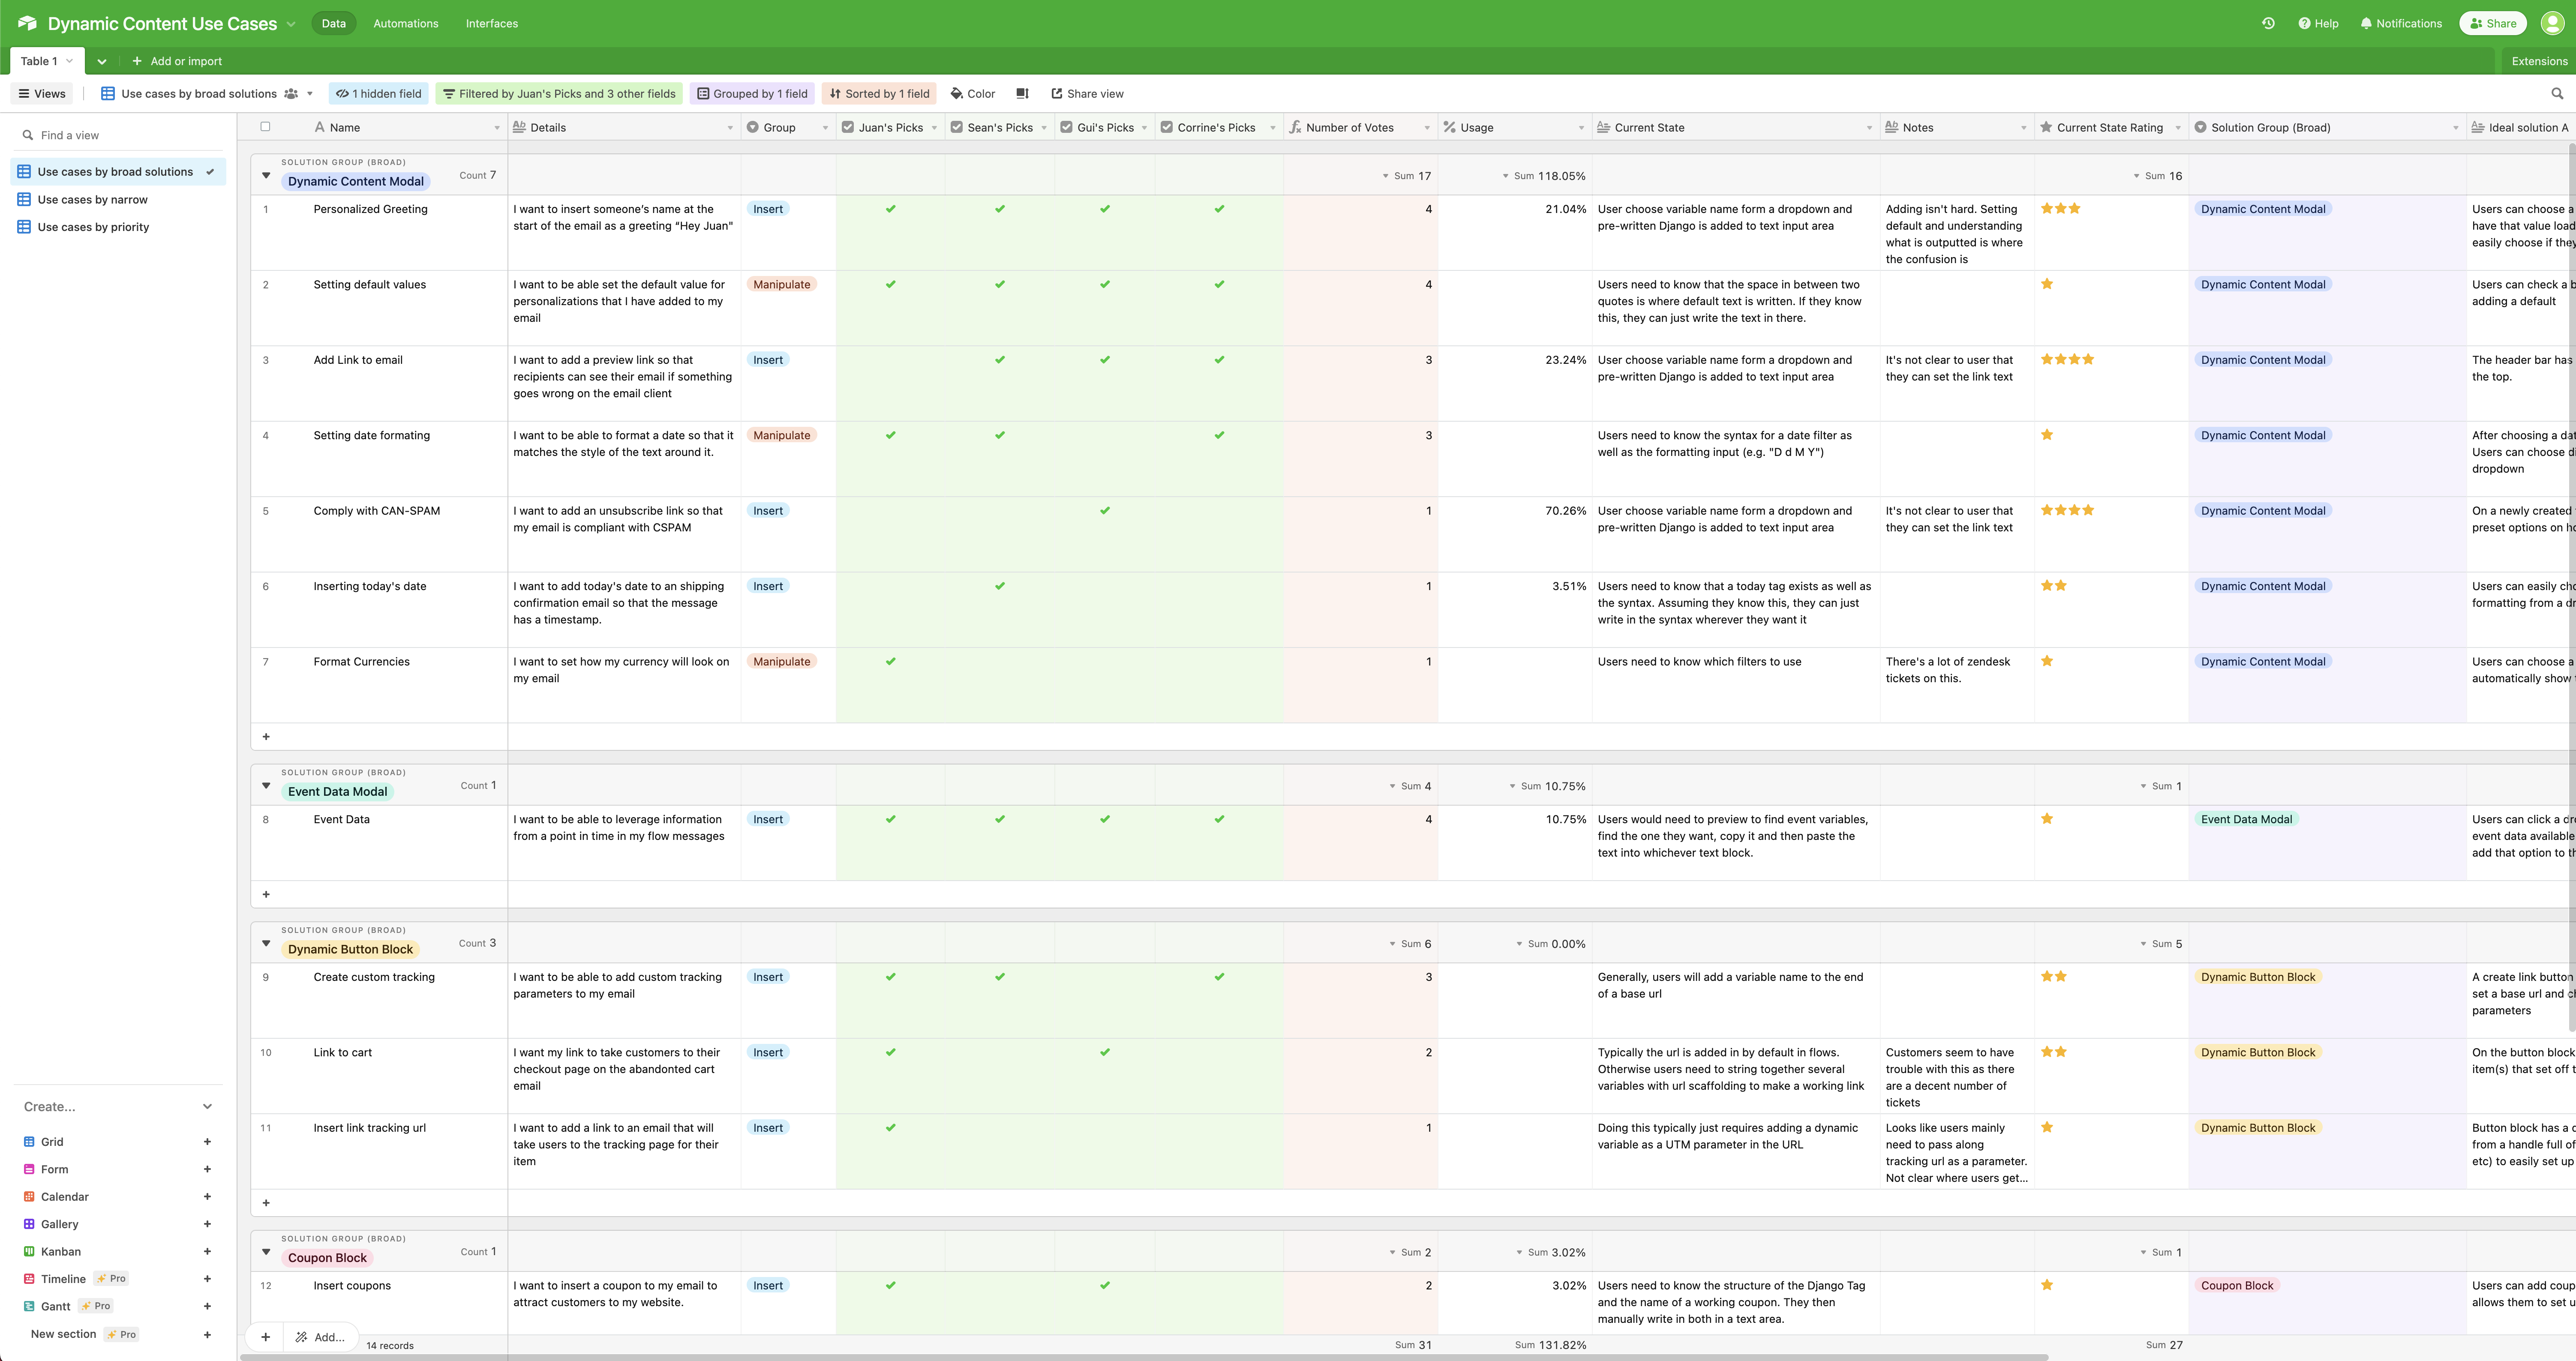Screen dimensions: 2576x1361
Task: Select the Data tab in top navigation
Action: pyautogui.click(x=334, y=22)
